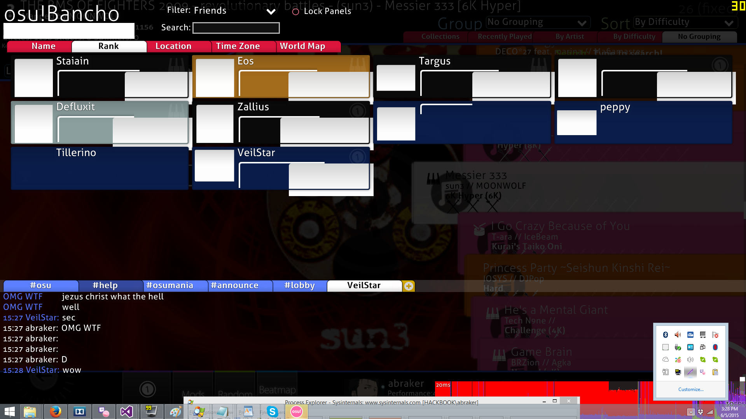Click the taskbar clock showing 3:28 PM
The width and height of the screenshot is (746, 419).
pos(729,412)
